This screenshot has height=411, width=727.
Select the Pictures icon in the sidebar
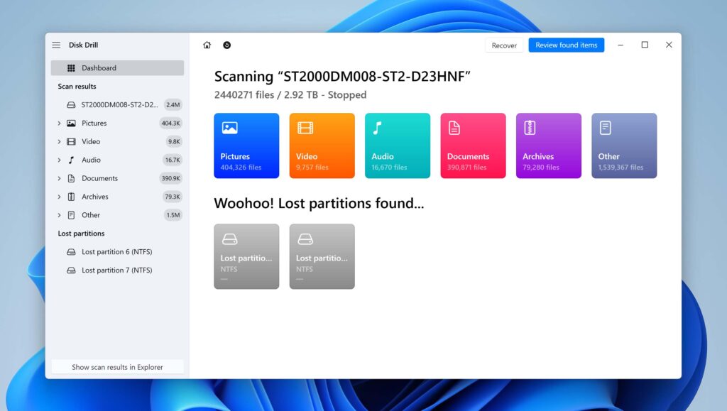(x=73, y=123)
